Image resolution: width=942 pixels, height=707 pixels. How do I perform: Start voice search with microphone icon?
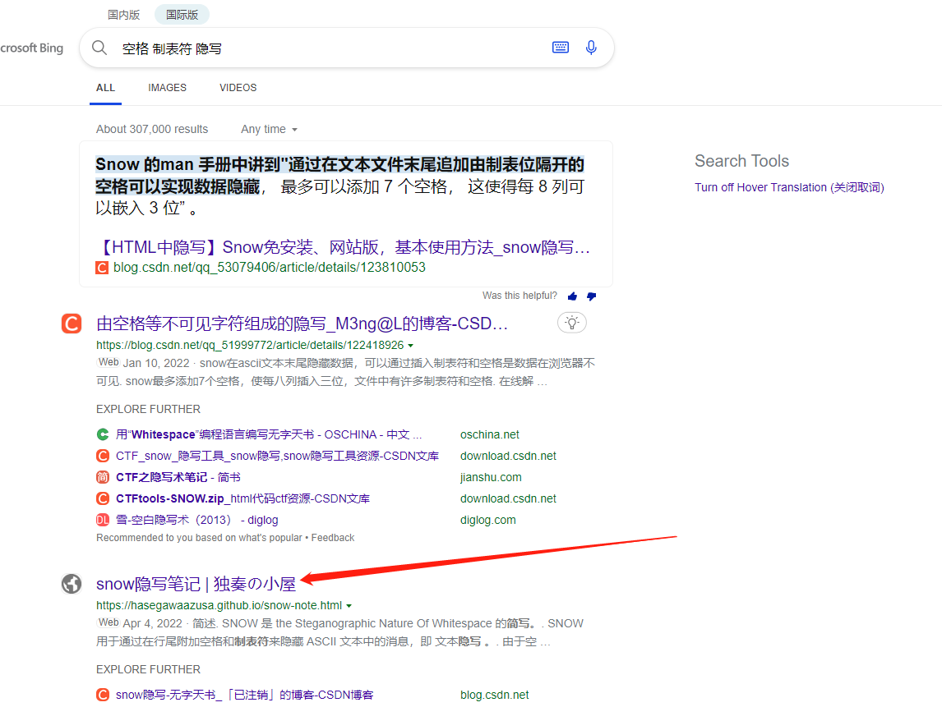pyautogui.click(x=591, y=48)
